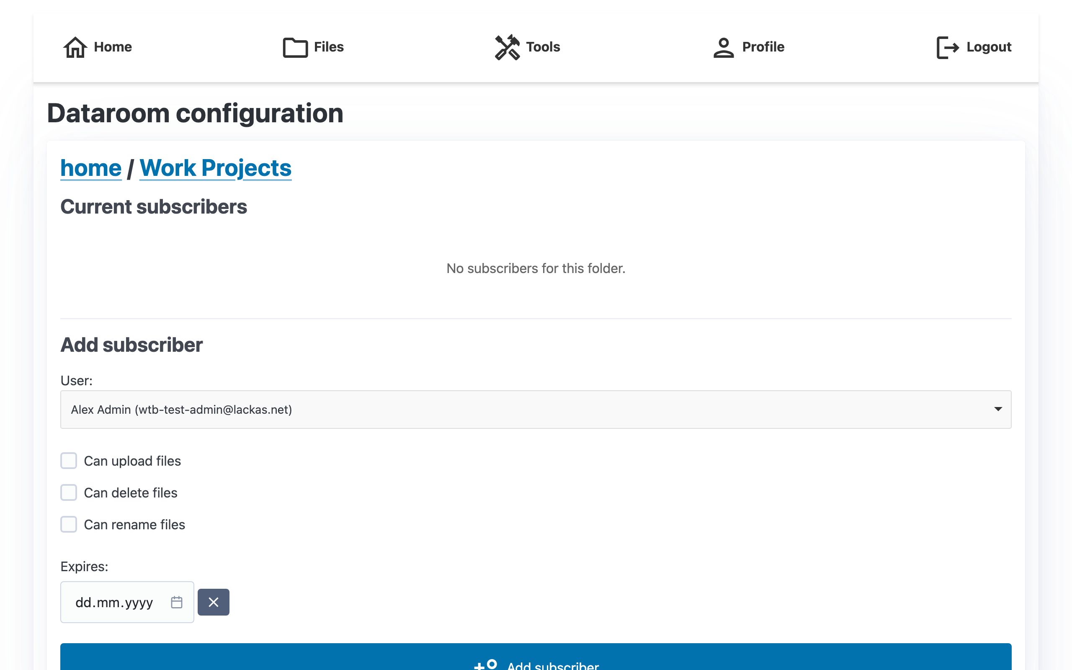
Task: Click the Logout arrow icon
Action: click(x=948, y=47)
